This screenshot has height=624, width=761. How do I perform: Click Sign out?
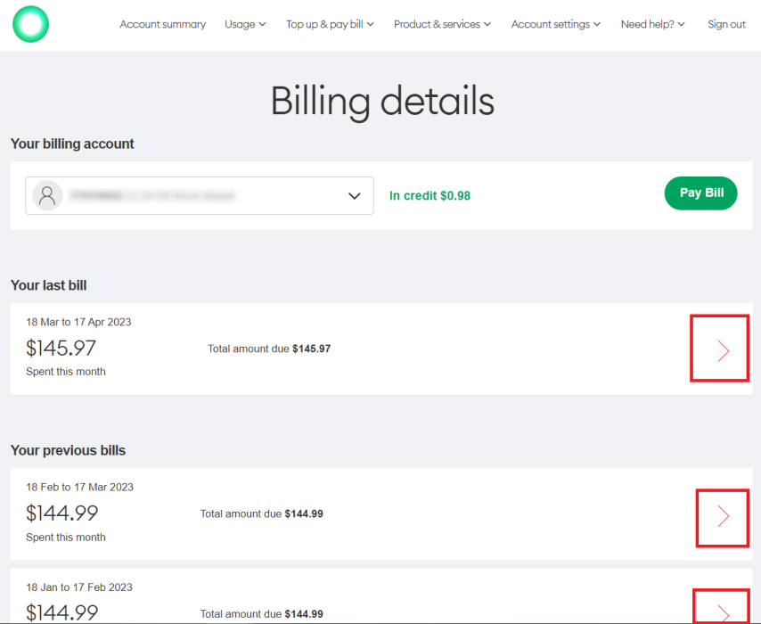(726, 24)
